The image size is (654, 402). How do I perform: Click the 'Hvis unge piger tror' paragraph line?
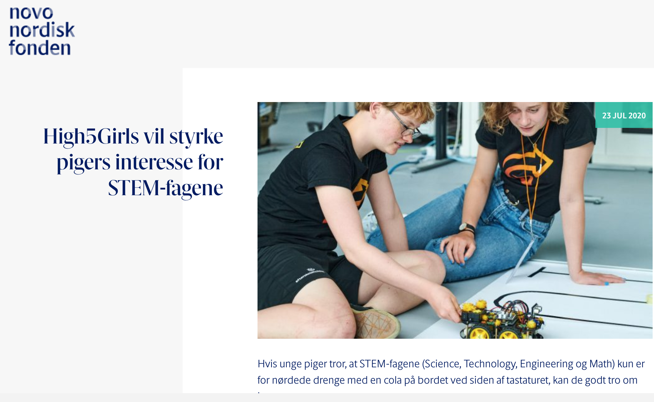pos(451,364)
